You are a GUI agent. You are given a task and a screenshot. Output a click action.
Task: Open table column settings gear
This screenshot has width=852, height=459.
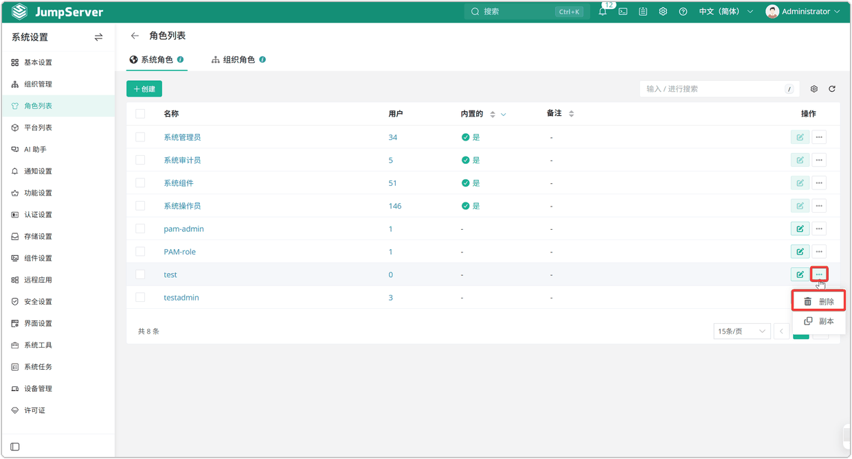pos(814,89)
